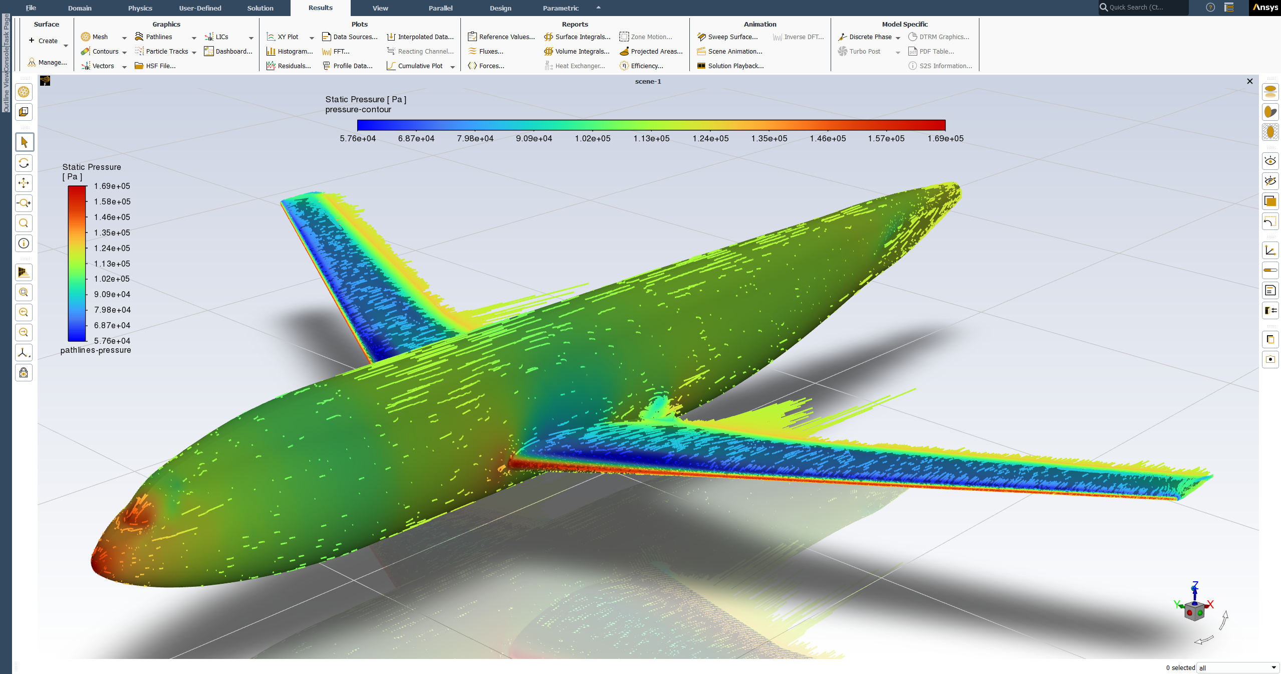Open the Residuals plot
This screenshot has width=1281, height=674.
(x=289, y=66)
